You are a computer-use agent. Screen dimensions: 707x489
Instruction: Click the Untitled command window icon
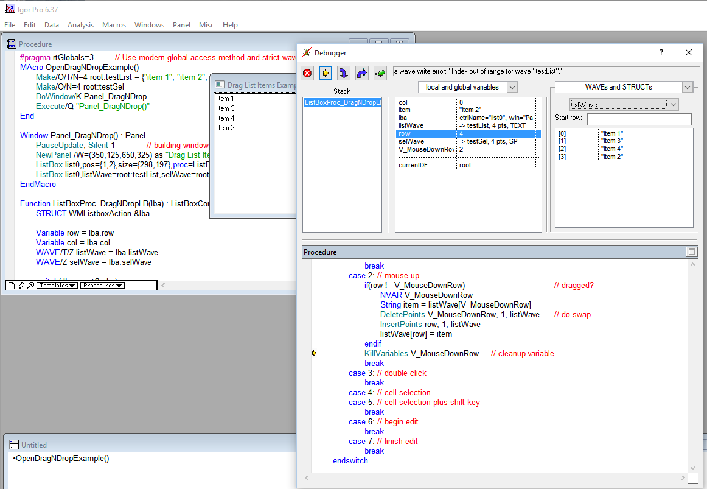(x=14, y=445)
